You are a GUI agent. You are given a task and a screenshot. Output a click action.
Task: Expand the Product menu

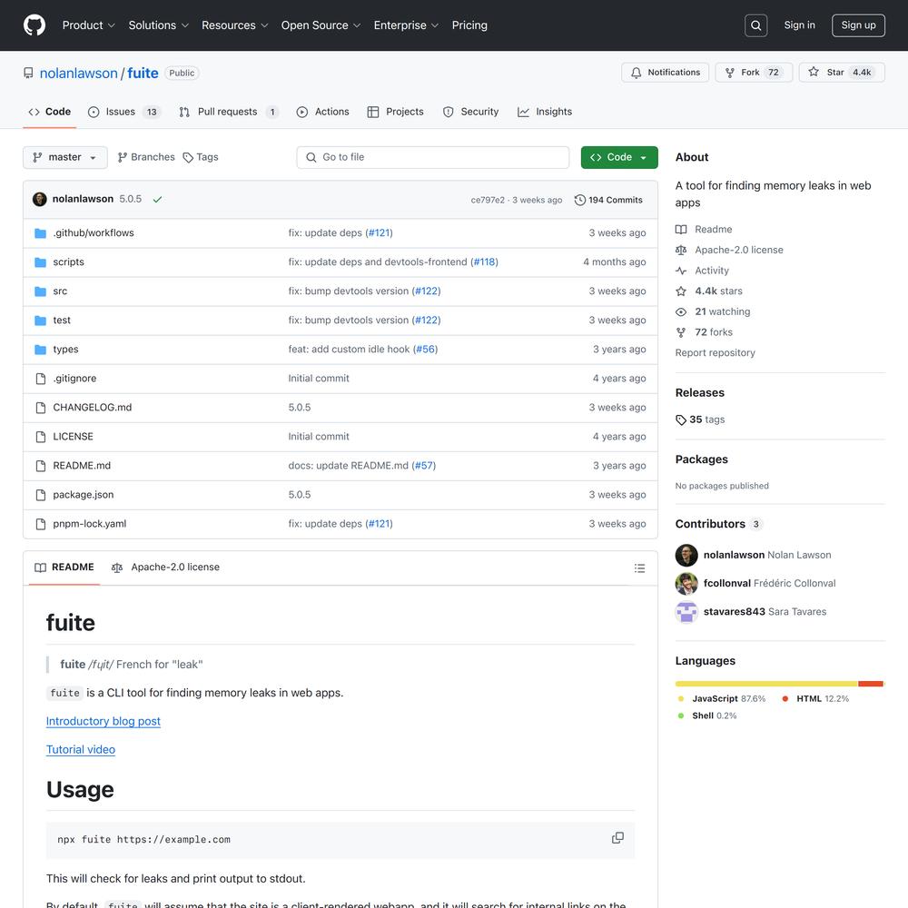(89, 25)
